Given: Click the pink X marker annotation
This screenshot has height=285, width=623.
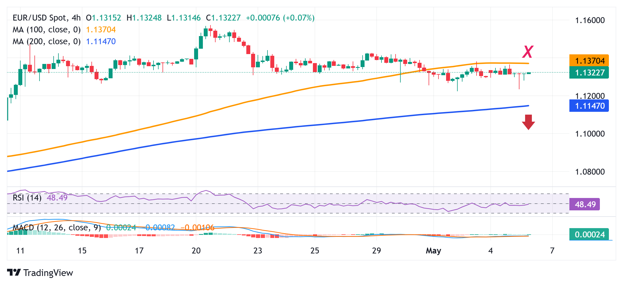Looking at the screenshot, I should tap(528, 52).
